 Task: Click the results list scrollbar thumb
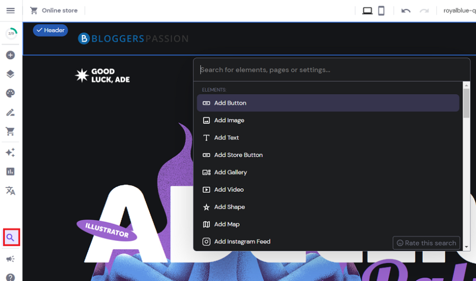tap(466, 103)
